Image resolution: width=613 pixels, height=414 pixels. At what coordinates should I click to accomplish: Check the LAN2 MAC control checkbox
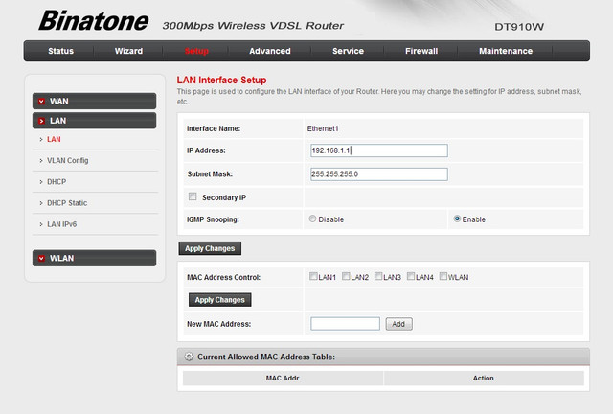tap(346, 276)
